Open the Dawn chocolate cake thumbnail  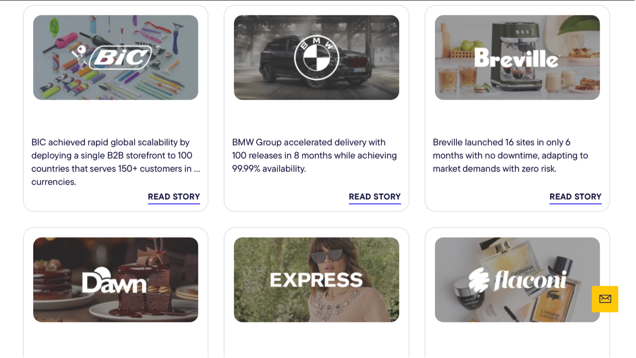click(x=116, y=280)
